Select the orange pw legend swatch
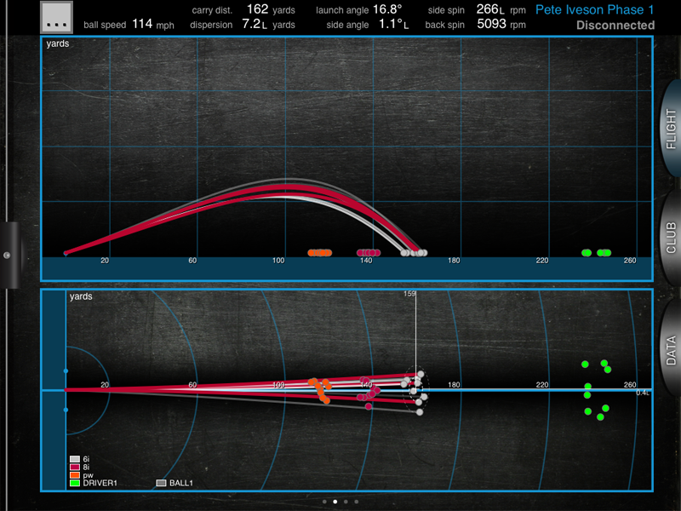Image resolution: width=681 pixels, height=511 pixels. tap(74, 475)
